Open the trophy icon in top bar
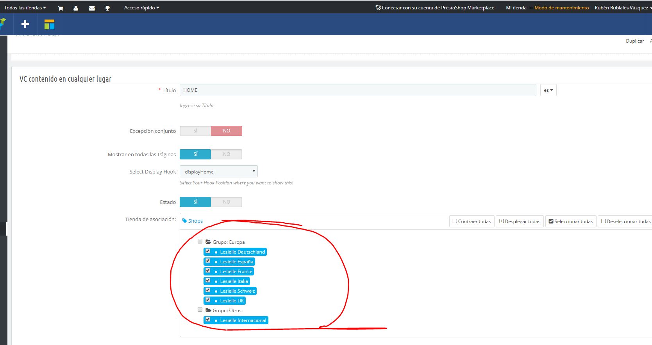652x345 pixels. pos(107,8)
